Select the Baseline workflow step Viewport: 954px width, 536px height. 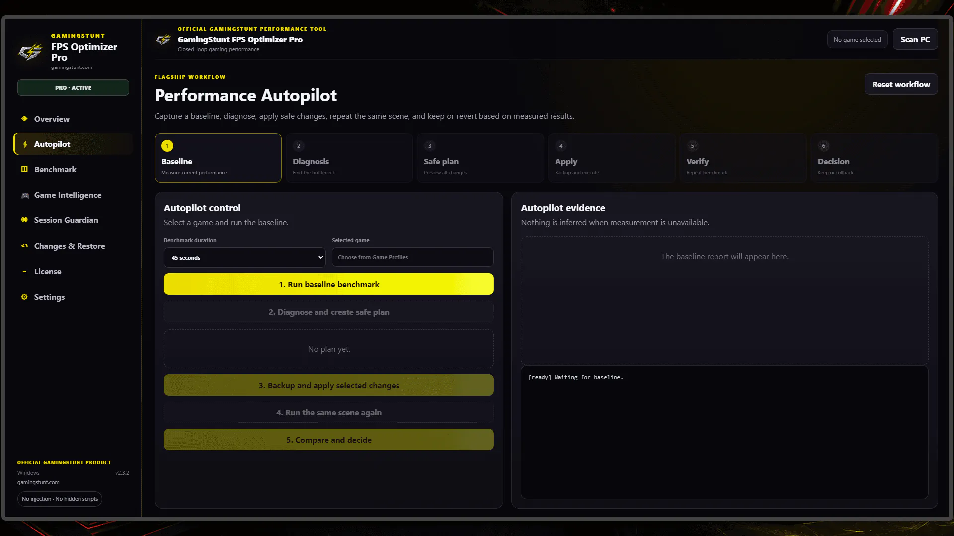(x=218, y=158)
